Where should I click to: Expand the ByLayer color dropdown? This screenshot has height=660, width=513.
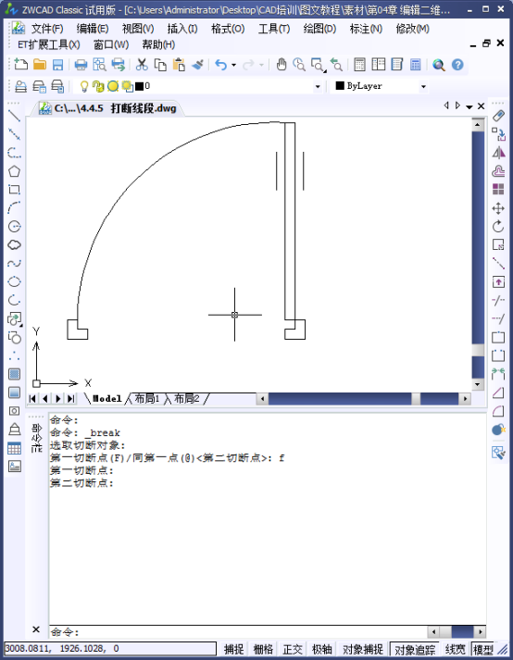423,87
